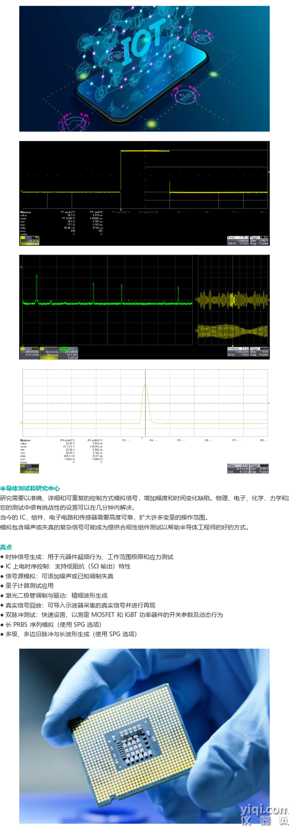Select the line starting 模拟包含噪声或失真的复杂信号
This screenshot has width=289, height=826.
click(x=124, y=527)
